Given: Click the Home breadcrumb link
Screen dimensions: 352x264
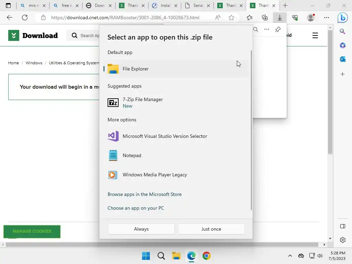Looking at the screenshot, I should pyautogui.click(x=13, y=63).
